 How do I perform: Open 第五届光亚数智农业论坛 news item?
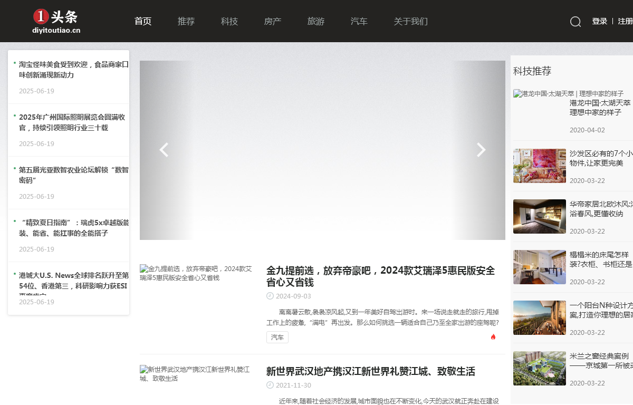click(x=74, y=175)
